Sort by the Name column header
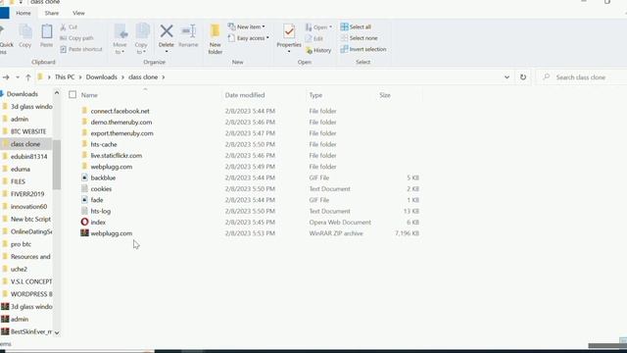The height and width of the screenshot is (353, 627). 89,95
